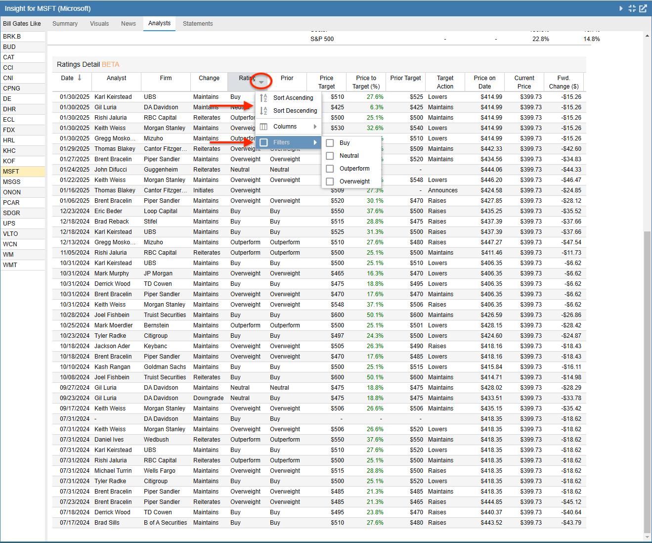
Task: Click the Change column header
Action: 209,82
